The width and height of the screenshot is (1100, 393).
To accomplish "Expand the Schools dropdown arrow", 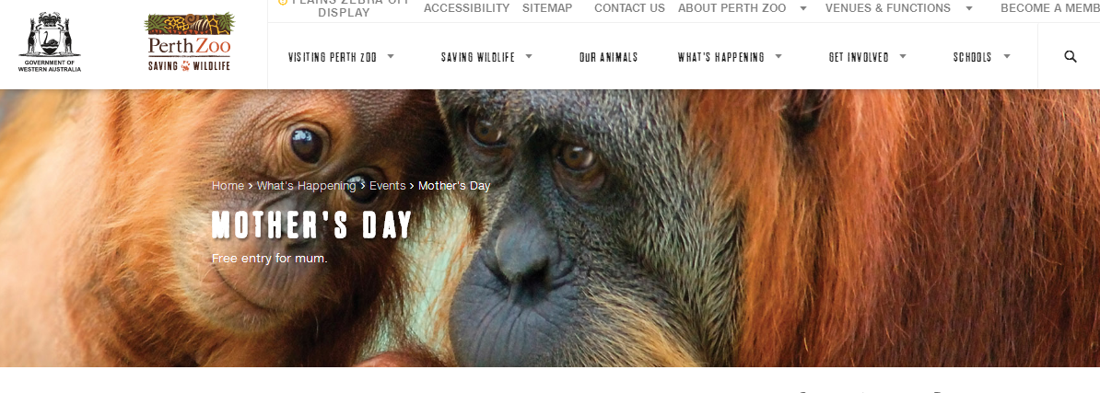I will point(1007,56).
